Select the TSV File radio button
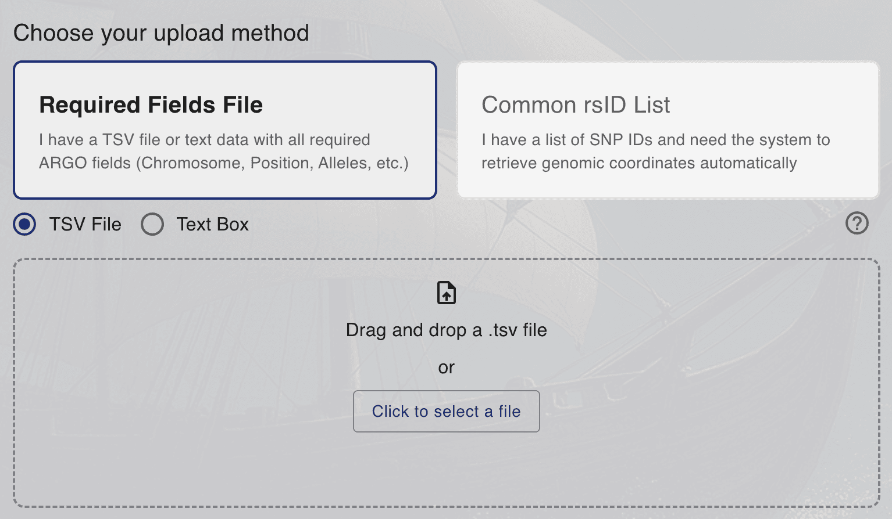 24,224
